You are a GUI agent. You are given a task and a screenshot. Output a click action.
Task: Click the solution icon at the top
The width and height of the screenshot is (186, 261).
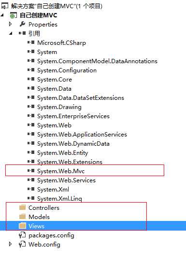click(4, 6)
